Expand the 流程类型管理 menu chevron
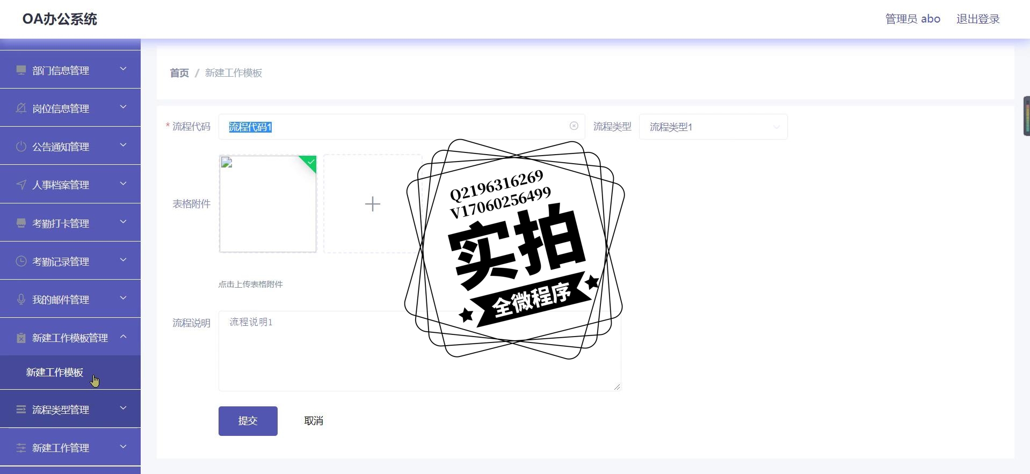Viewport: 1030px width, 474px height. [123, 408]
